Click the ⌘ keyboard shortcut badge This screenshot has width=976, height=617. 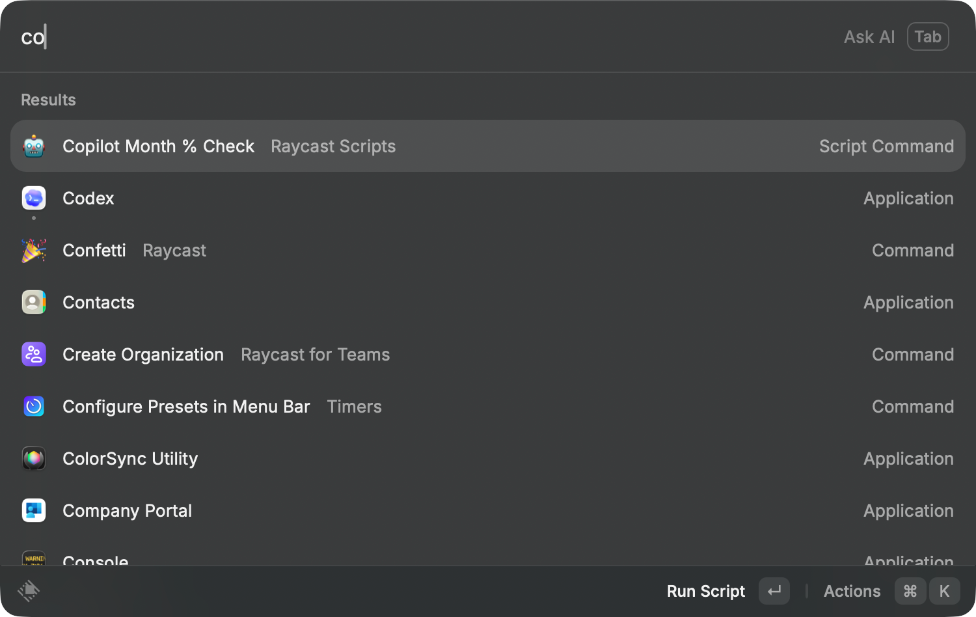pyautogui.click(x=910, y=591)
